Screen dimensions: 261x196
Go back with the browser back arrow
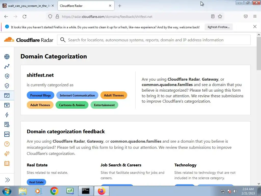(x=6, y=17)
